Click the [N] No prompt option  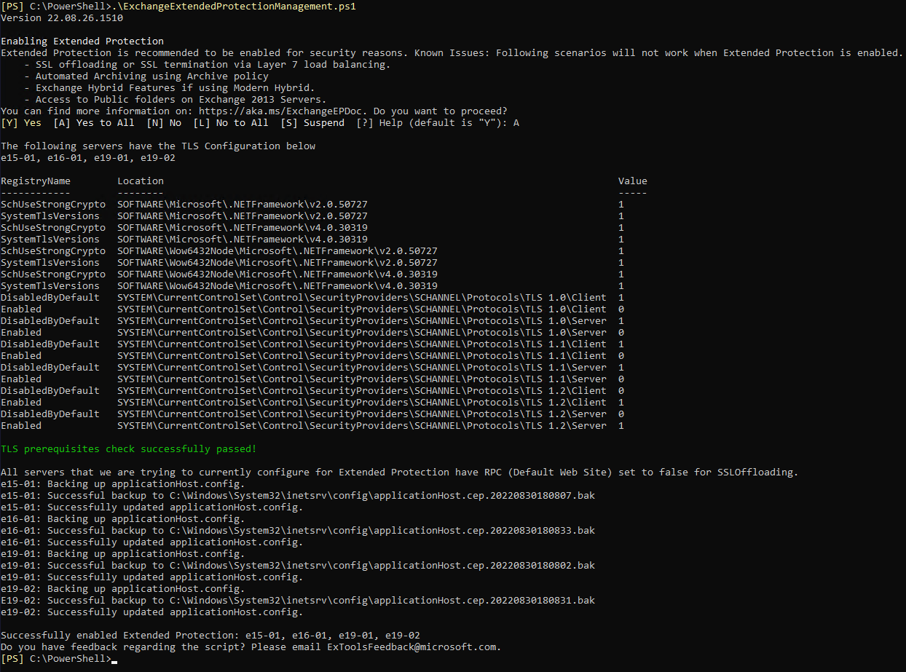coord(164,123)
